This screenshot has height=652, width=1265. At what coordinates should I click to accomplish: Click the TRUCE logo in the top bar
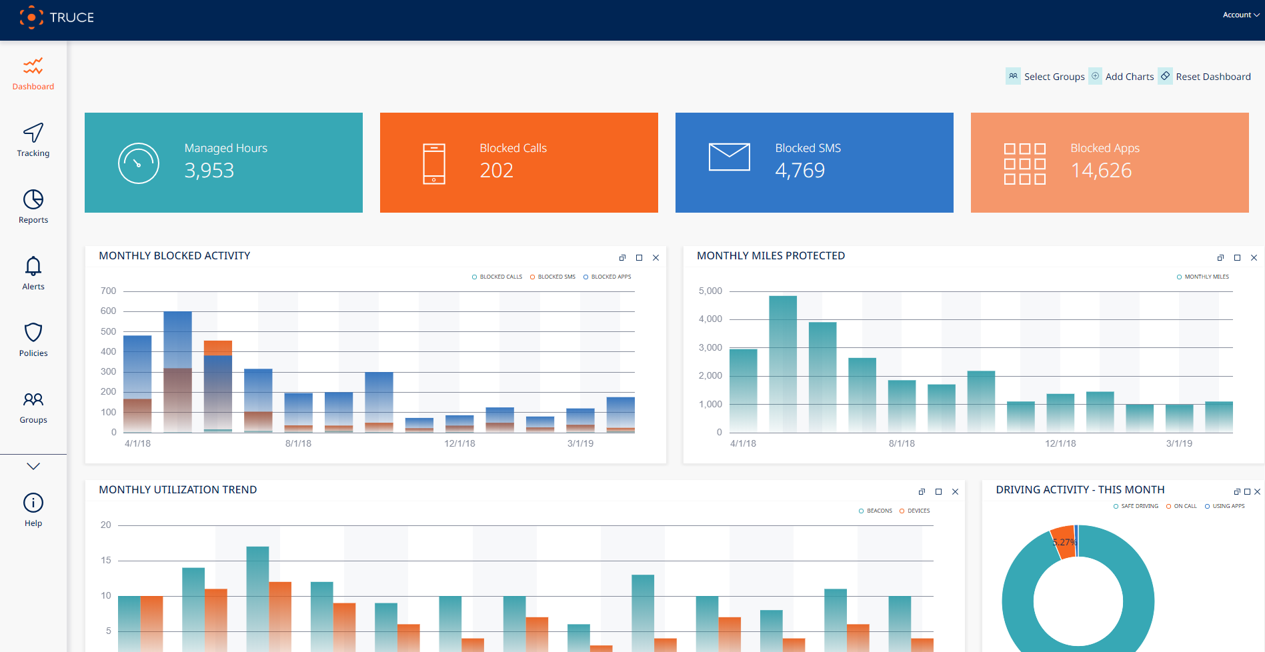(57, 17)
